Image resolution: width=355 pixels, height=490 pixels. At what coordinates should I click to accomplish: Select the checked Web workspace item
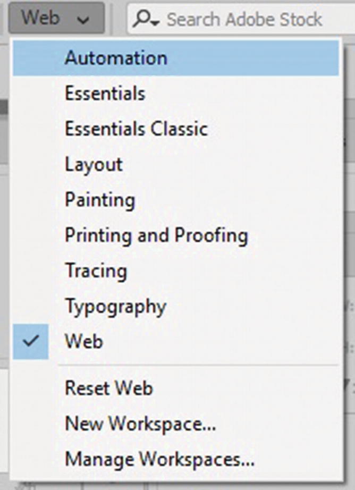pyautogui.click(x=84, y=341)
